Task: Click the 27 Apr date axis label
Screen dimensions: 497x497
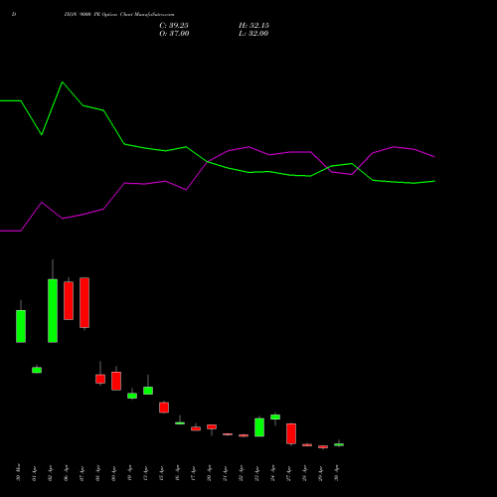Action: click(x=288, y=473)
